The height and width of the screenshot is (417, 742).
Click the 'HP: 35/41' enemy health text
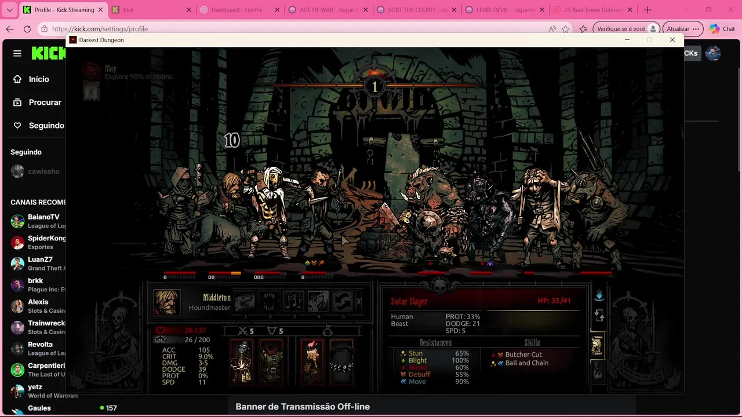pyautogui.click(x=554, y=301)
